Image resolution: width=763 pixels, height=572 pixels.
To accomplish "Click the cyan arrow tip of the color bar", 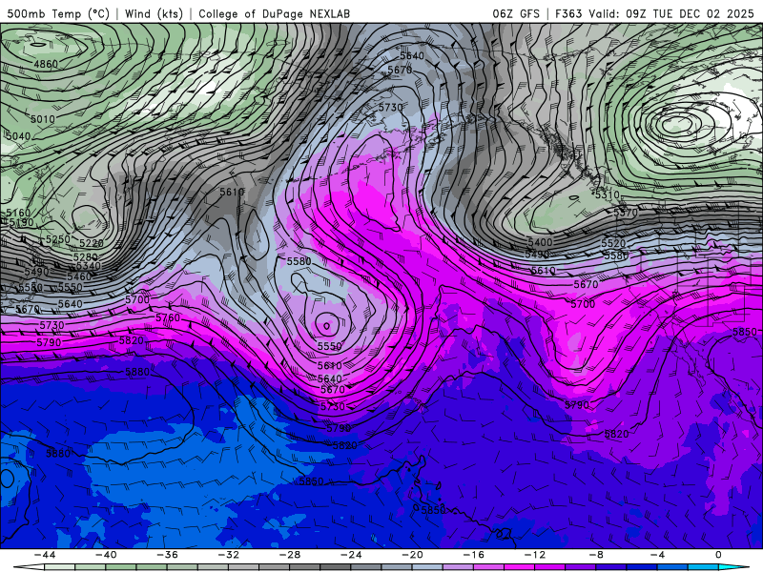I will point(733,567).
